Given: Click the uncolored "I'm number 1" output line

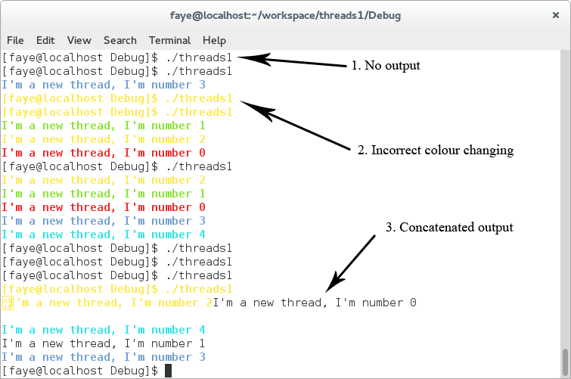Looking at the screenshot, I should (x=104, y=343).
